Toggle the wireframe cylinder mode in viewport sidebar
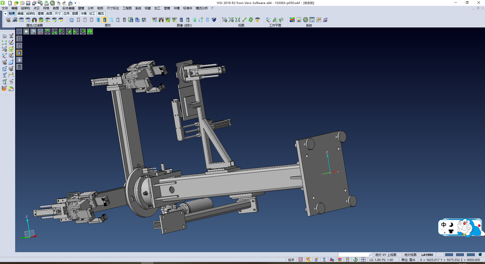 [19, 39]
